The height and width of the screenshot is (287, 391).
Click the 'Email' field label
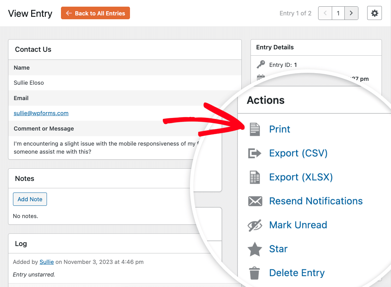[21, 98]
